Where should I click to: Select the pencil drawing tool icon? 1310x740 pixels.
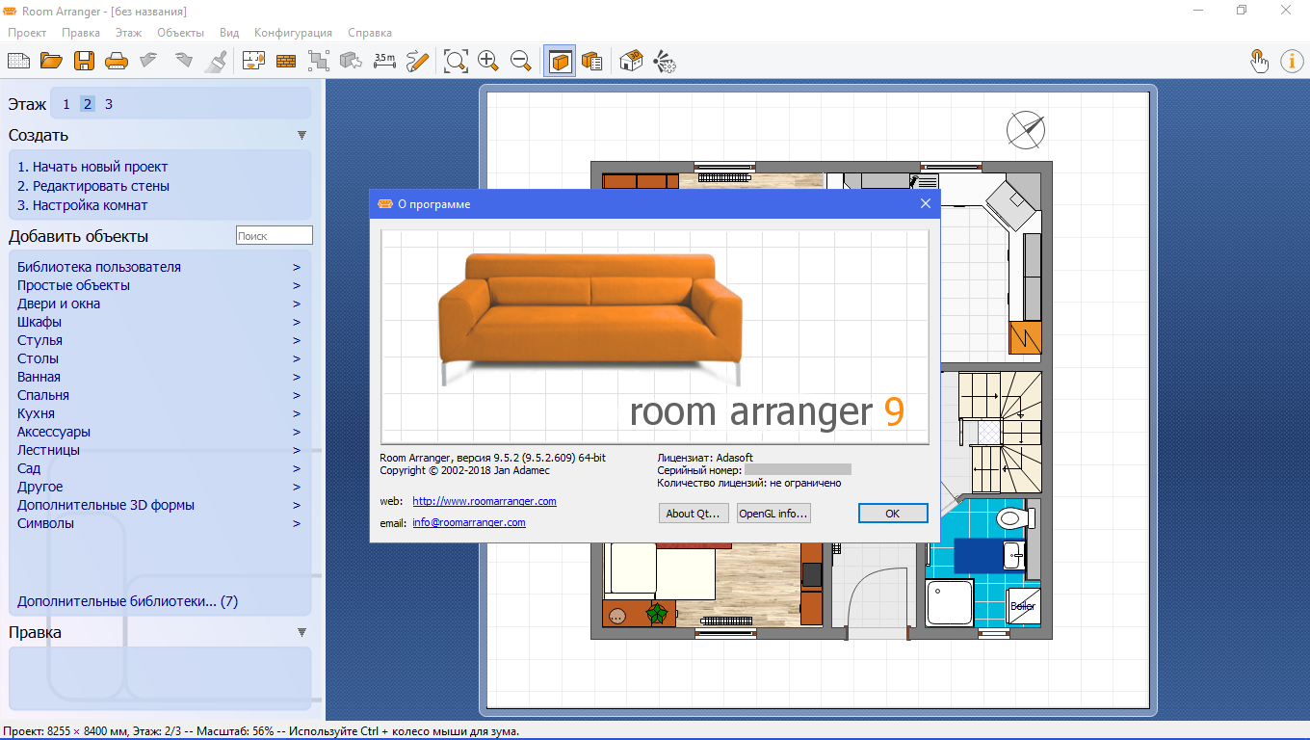417,61
